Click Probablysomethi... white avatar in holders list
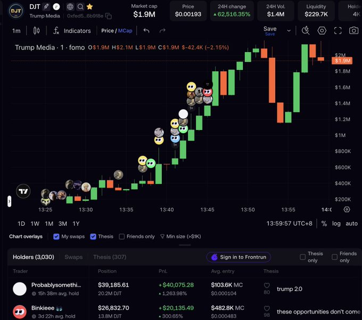This screenshot has height=320, width=362. (20, 289)
